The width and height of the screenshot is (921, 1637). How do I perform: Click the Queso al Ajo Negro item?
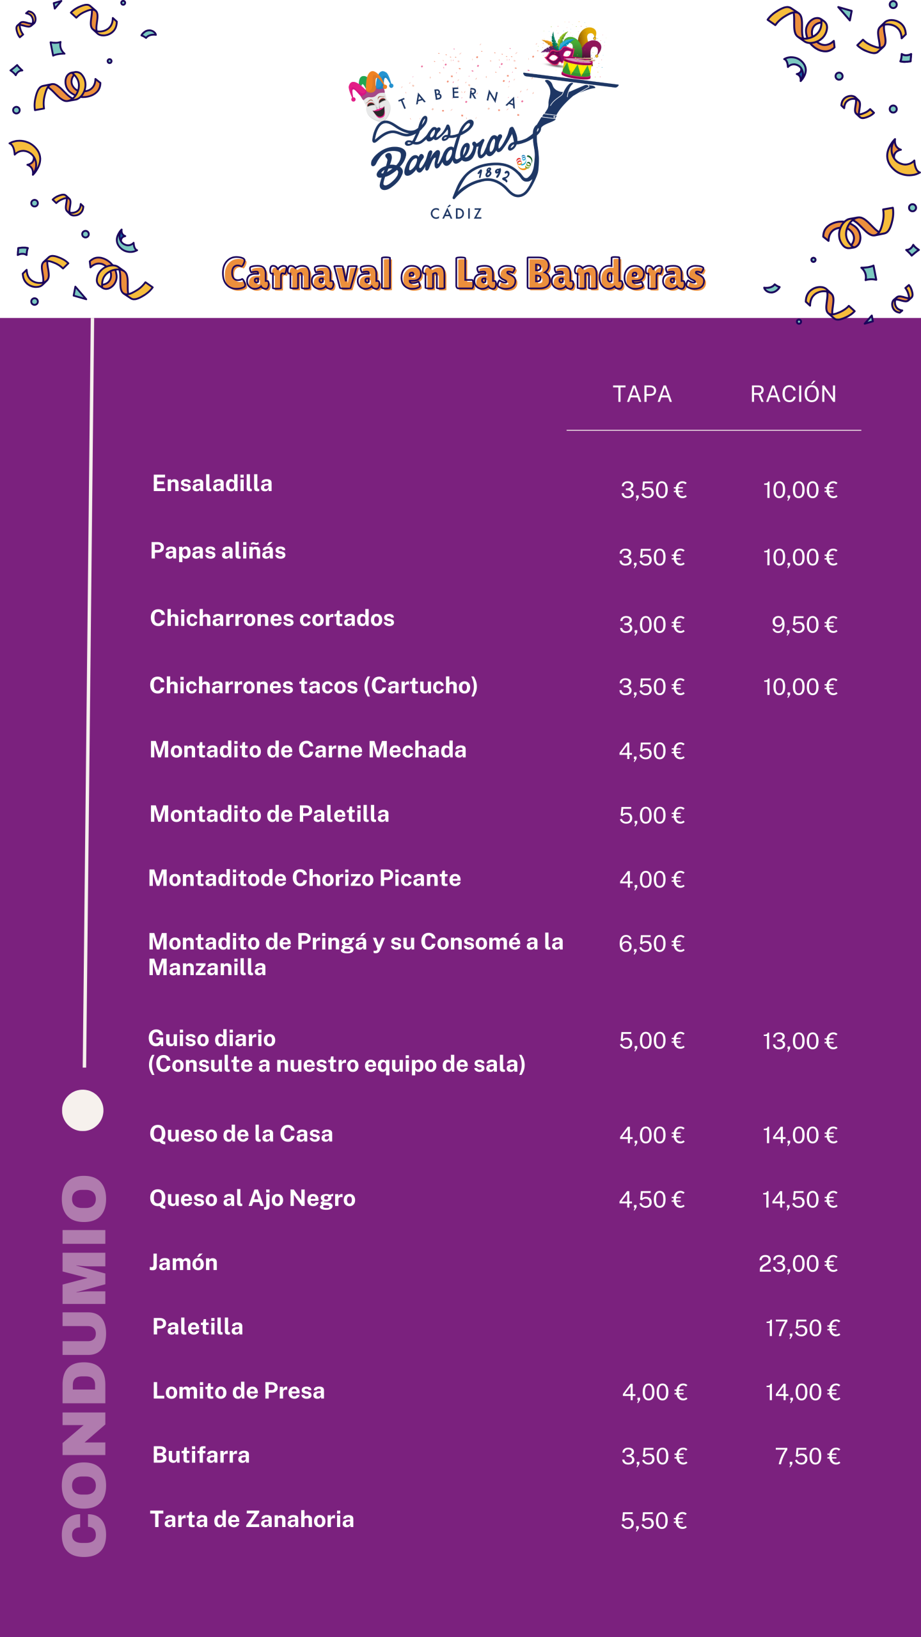[253, 1198]
